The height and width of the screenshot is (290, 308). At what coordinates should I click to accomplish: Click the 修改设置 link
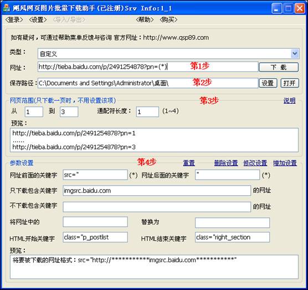pos(255,163)
